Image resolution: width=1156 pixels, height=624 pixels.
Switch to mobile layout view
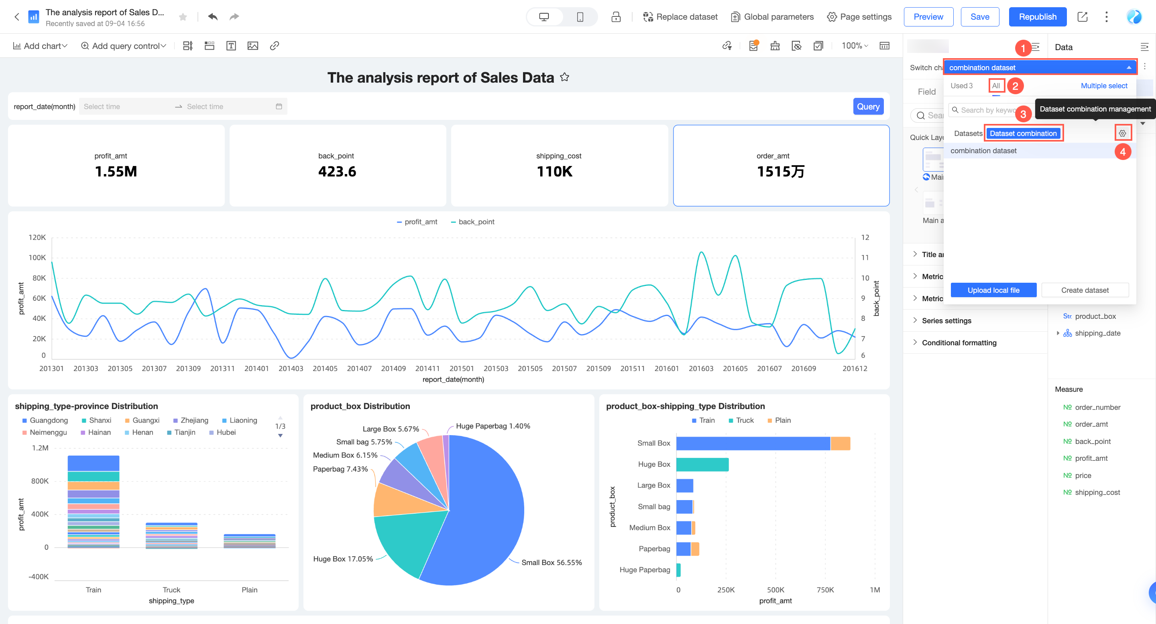pos(580,16)
